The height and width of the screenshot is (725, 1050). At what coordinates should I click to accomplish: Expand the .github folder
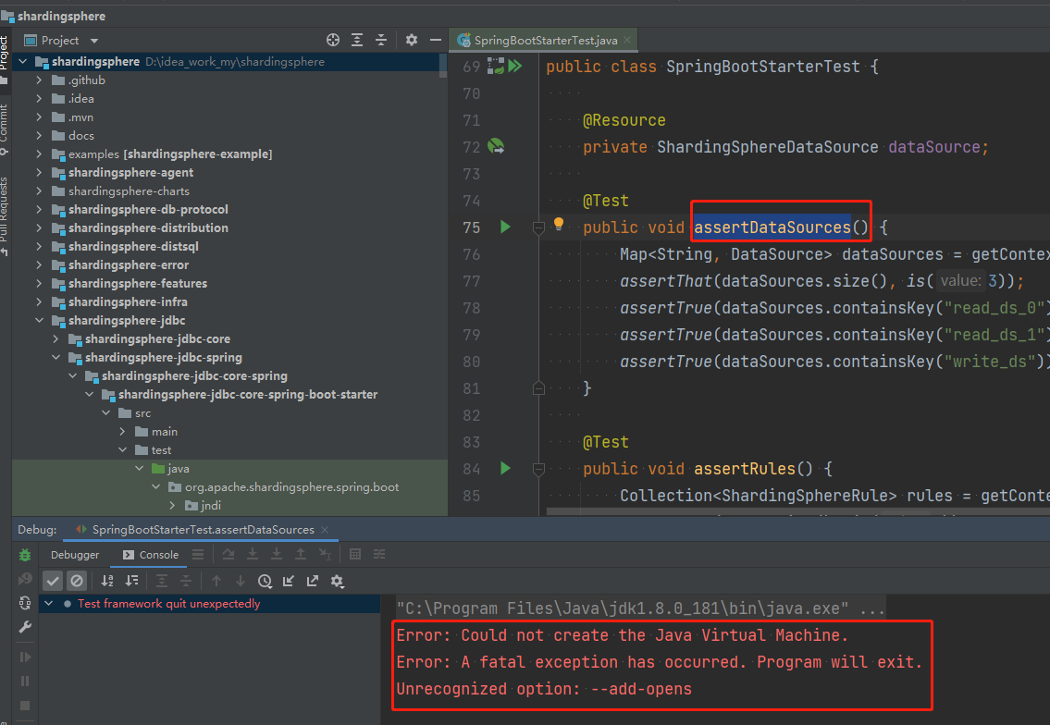pyautogui.click(x=39, y=80)
